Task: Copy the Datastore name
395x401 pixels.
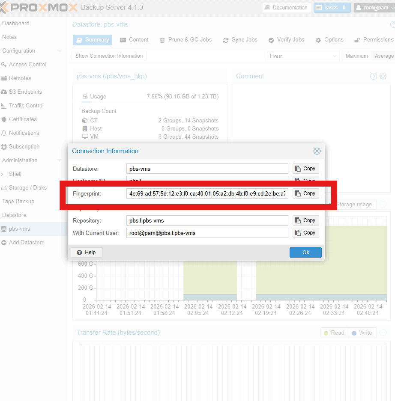Action: [305, 169]
